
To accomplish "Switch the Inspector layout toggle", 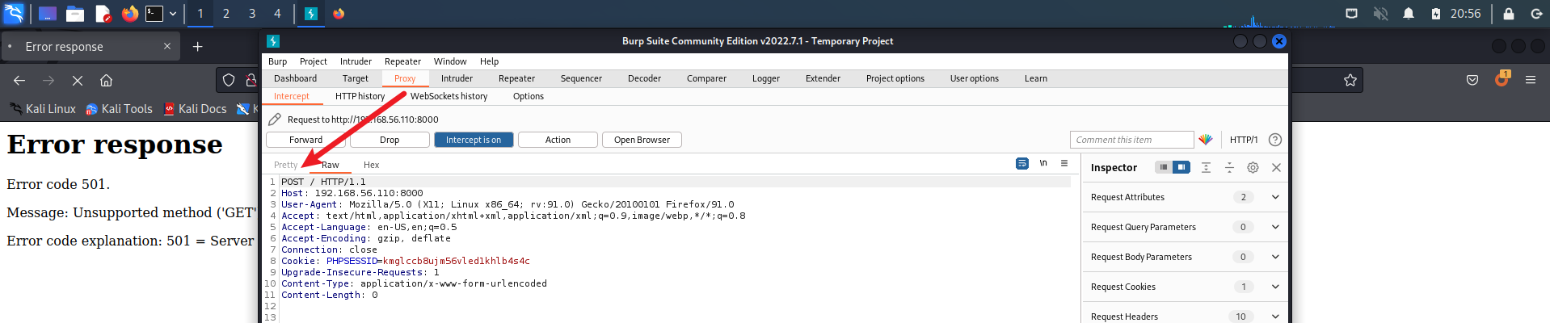I will coord(1172,167).
